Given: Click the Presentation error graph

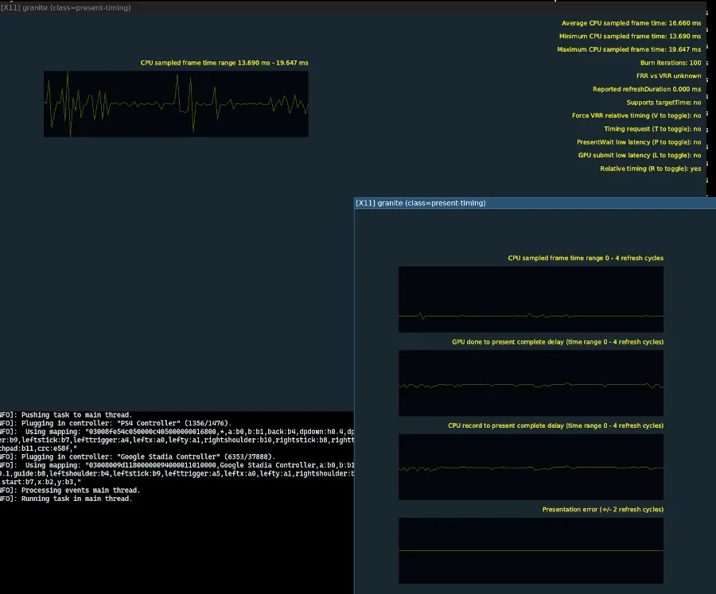Looking at the screenshot, I should point(530,549).
